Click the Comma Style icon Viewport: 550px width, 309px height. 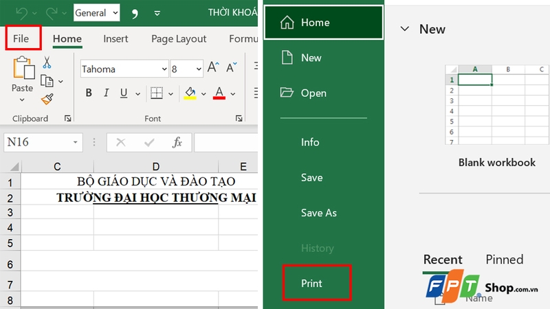[x=135, y=13]
